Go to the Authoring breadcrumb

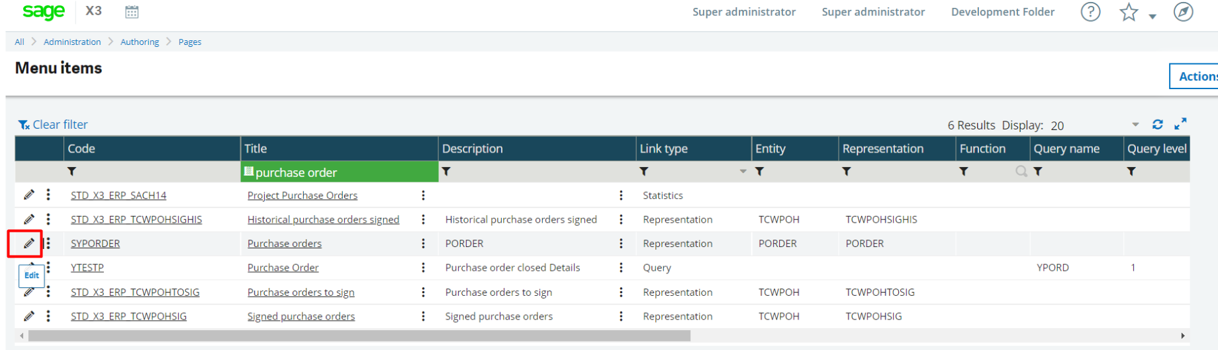(x=140, y=42)
